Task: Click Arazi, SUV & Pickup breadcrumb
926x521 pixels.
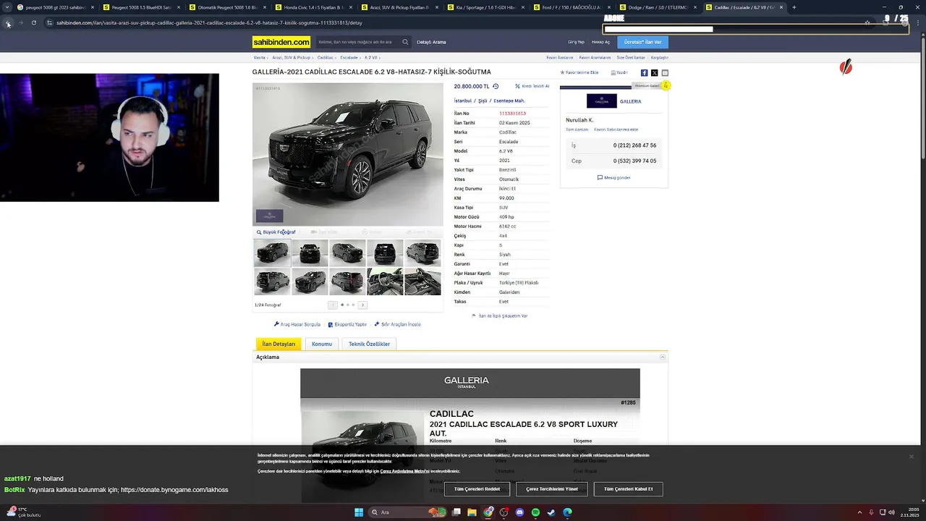Action: pos(291,57)
